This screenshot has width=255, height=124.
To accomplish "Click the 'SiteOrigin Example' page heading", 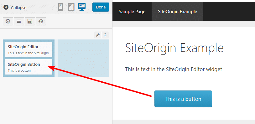I will [x=174, y=48].
